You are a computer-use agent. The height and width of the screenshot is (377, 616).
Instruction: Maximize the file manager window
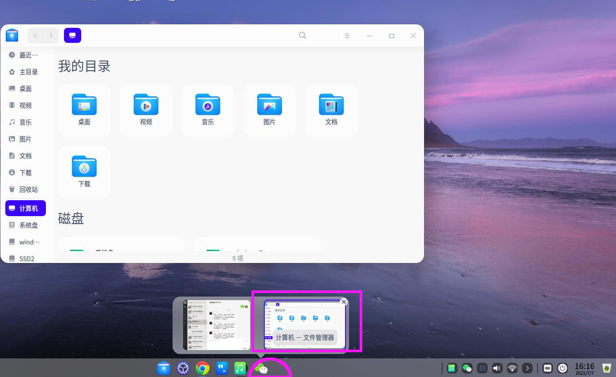[391, 36]
